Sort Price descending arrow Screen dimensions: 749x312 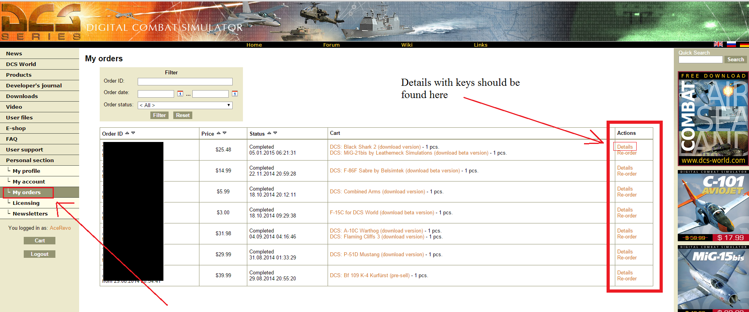(x=225, y=133)
